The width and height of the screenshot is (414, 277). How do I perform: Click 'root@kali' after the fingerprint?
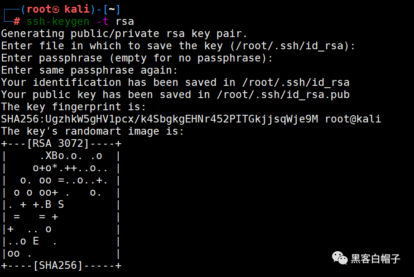(x=353, y=119)
